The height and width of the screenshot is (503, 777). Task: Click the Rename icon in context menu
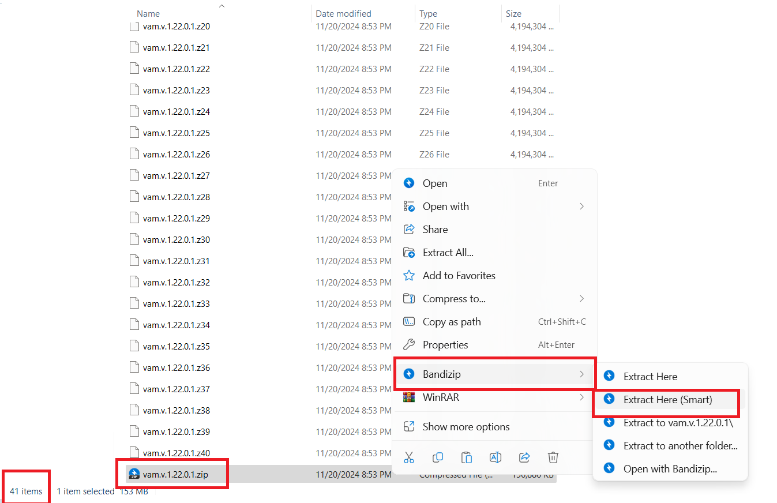tap(496, 457)
